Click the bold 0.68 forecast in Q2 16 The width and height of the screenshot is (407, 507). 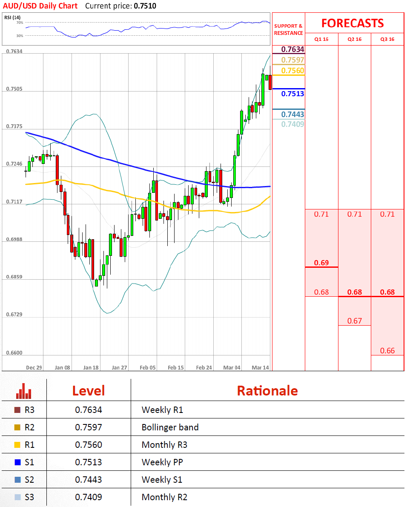(355, 292)
